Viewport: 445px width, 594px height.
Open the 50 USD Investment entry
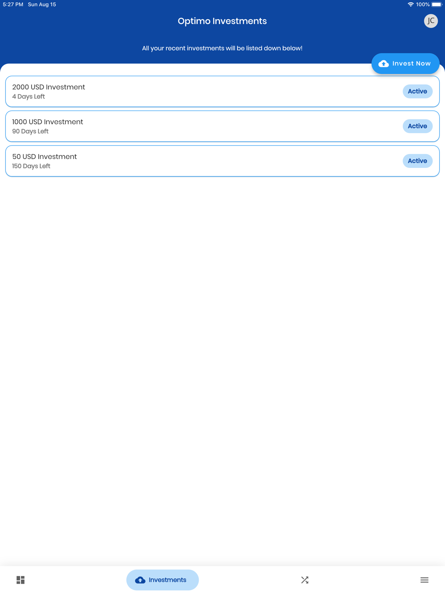tap(44, 157)
